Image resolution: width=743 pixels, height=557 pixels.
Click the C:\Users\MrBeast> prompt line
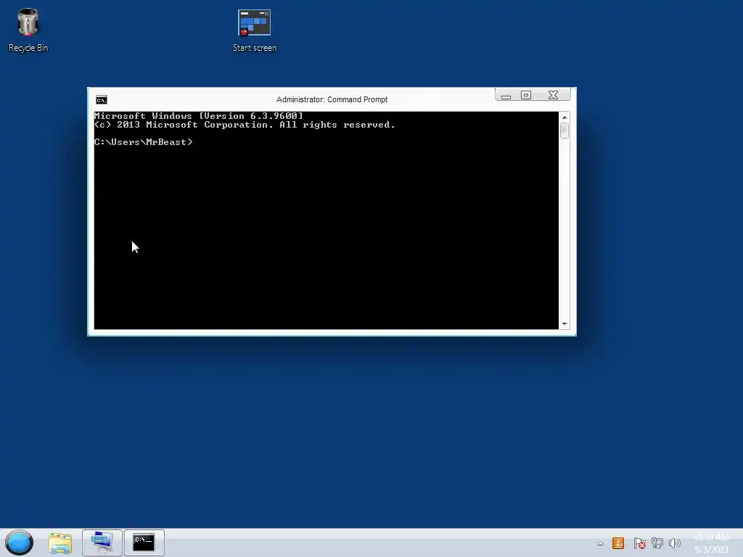click(144, 142)
